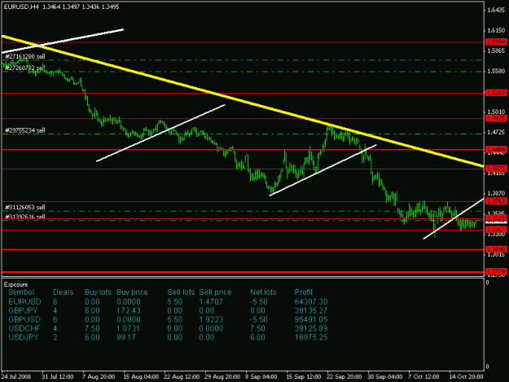Click the 7 Oct 12:00 time label

coord(423,376)
